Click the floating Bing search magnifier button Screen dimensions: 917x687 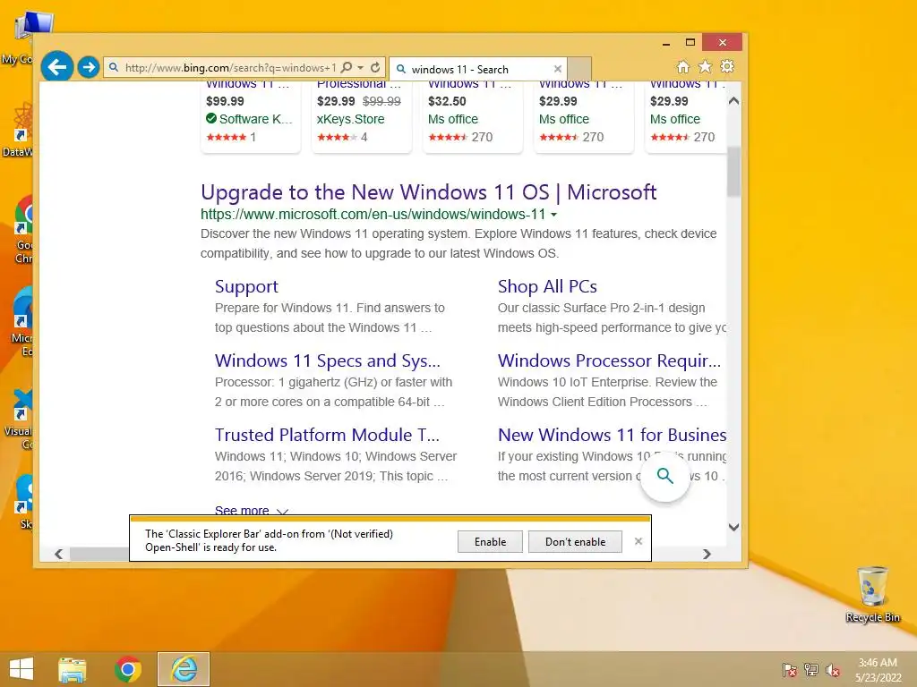(x=665, y=476)
